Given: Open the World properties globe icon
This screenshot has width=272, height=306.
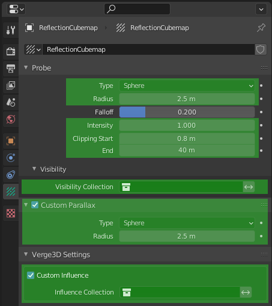Looking at the screenshot, I should pos(11,119).
